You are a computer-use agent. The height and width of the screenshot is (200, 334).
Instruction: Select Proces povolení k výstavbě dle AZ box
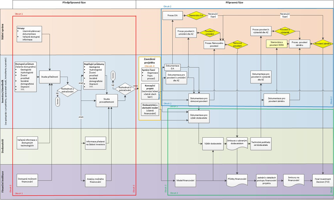click(261, 31)
